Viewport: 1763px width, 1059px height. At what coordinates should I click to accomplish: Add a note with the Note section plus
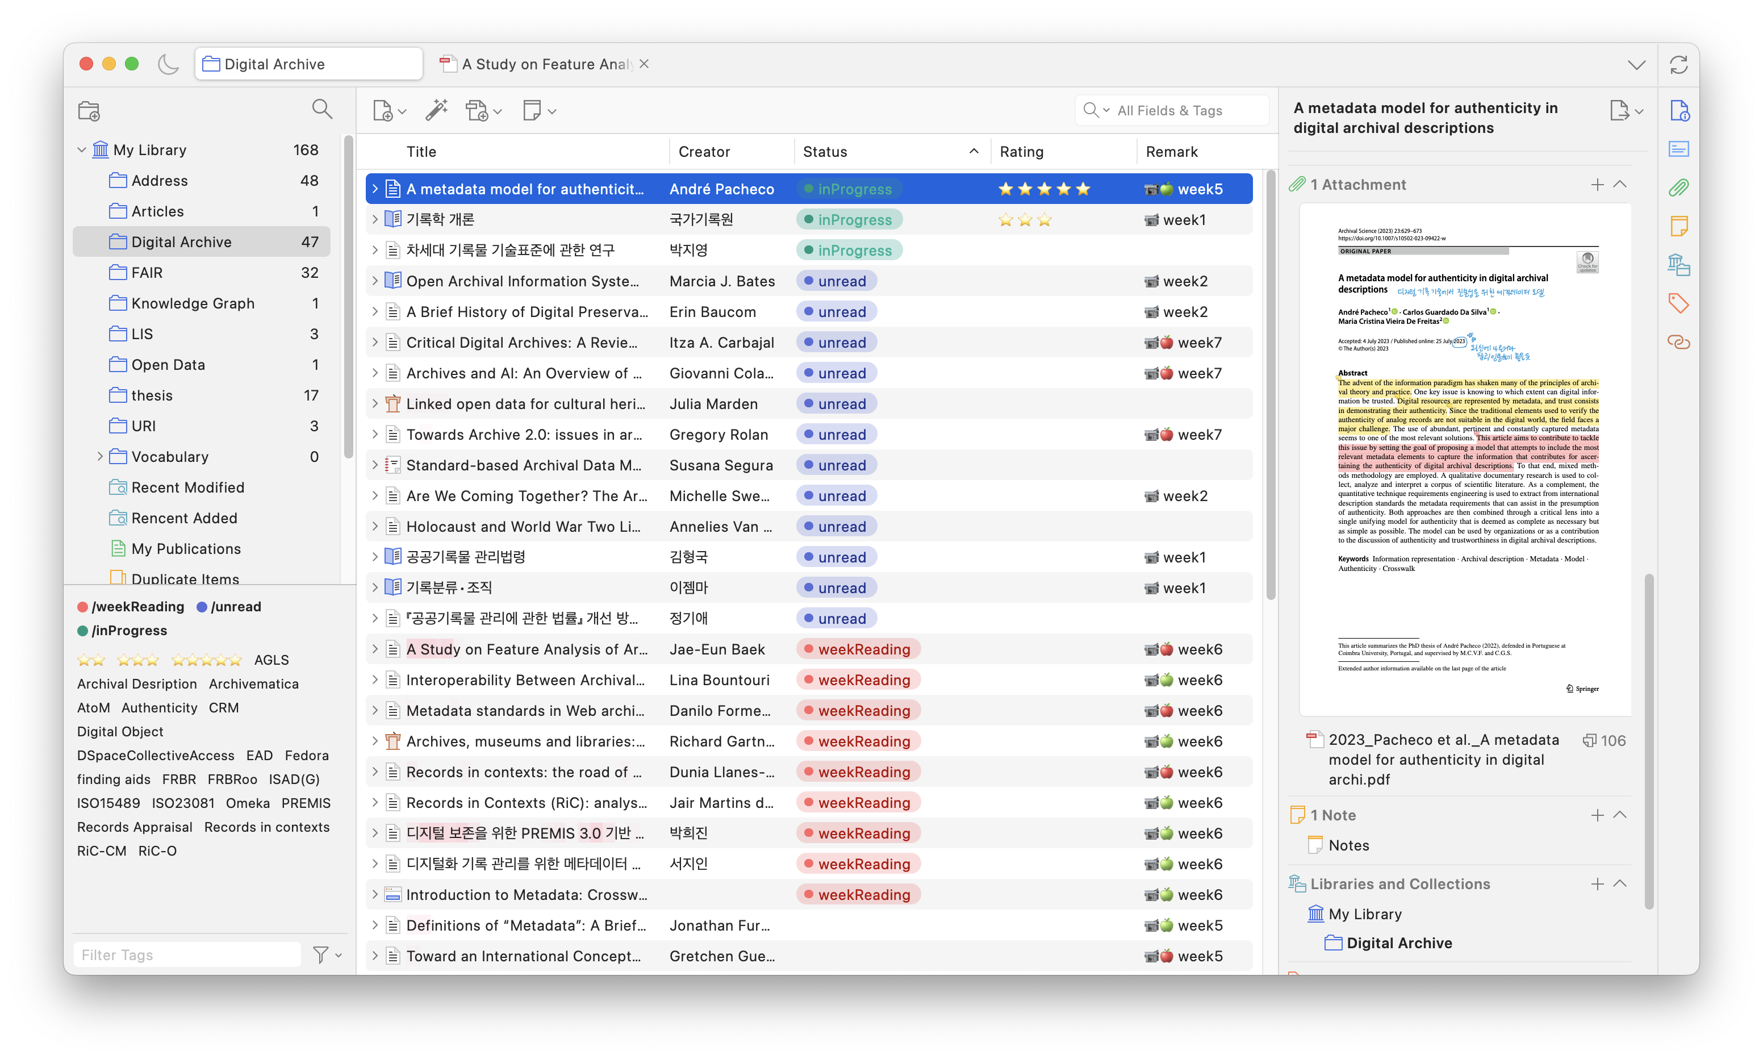(x=1597, y=816)
